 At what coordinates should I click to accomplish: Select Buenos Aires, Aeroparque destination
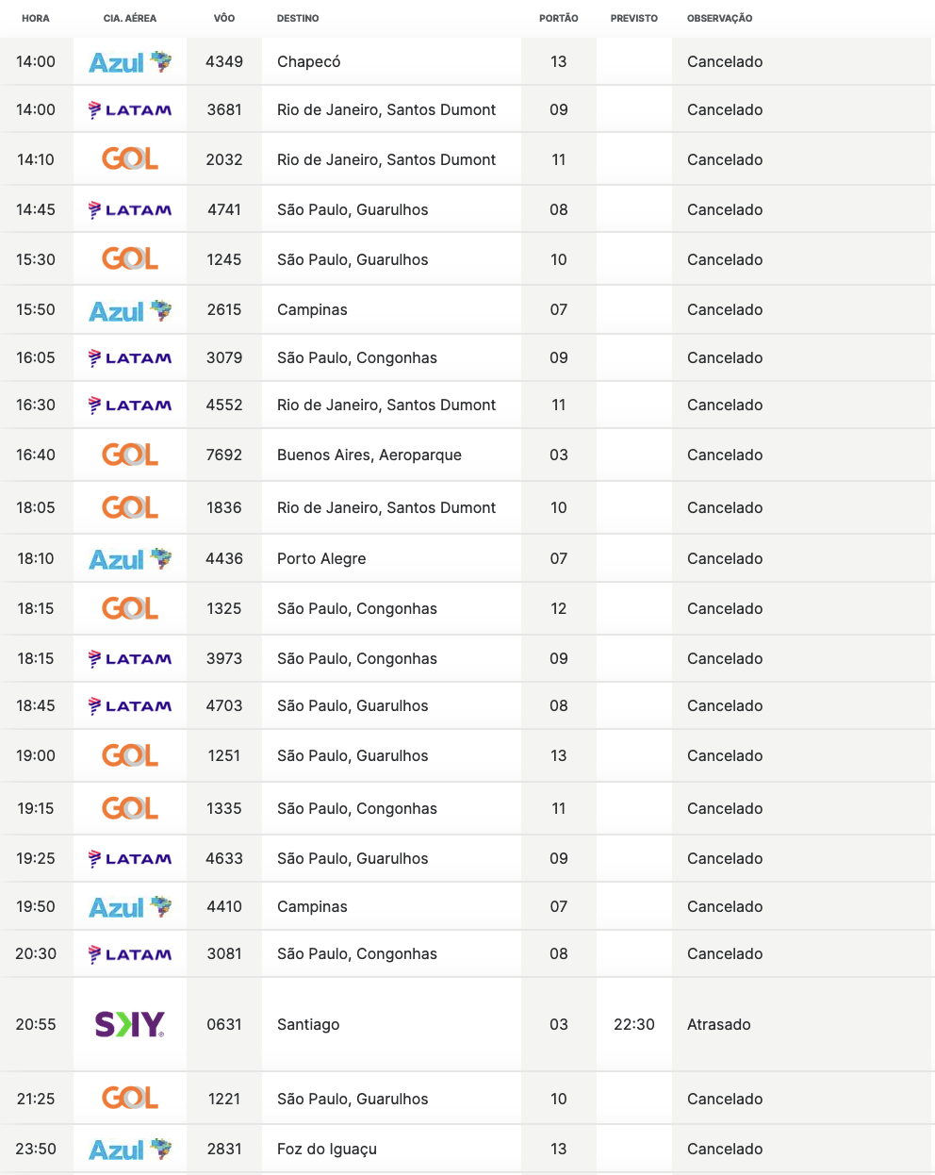tap(369, 455)
